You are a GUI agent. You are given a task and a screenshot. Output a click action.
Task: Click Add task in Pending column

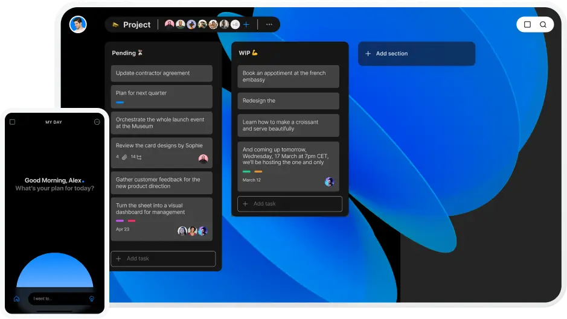coord(163,259)
